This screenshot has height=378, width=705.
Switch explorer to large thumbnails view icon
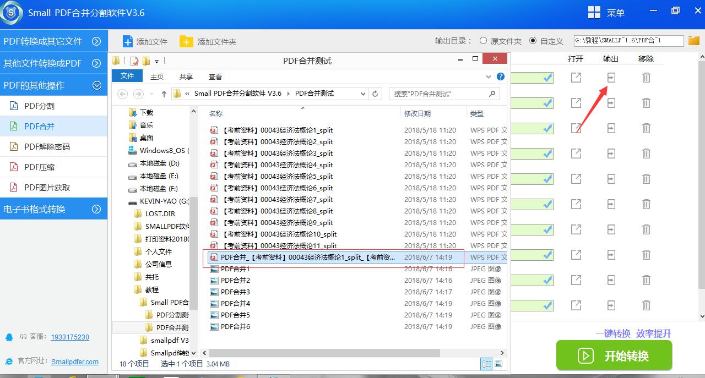498,364
